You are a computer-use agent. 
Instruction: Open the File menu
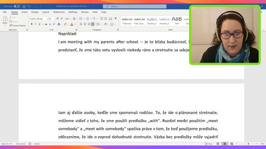(x=5, y=12)
